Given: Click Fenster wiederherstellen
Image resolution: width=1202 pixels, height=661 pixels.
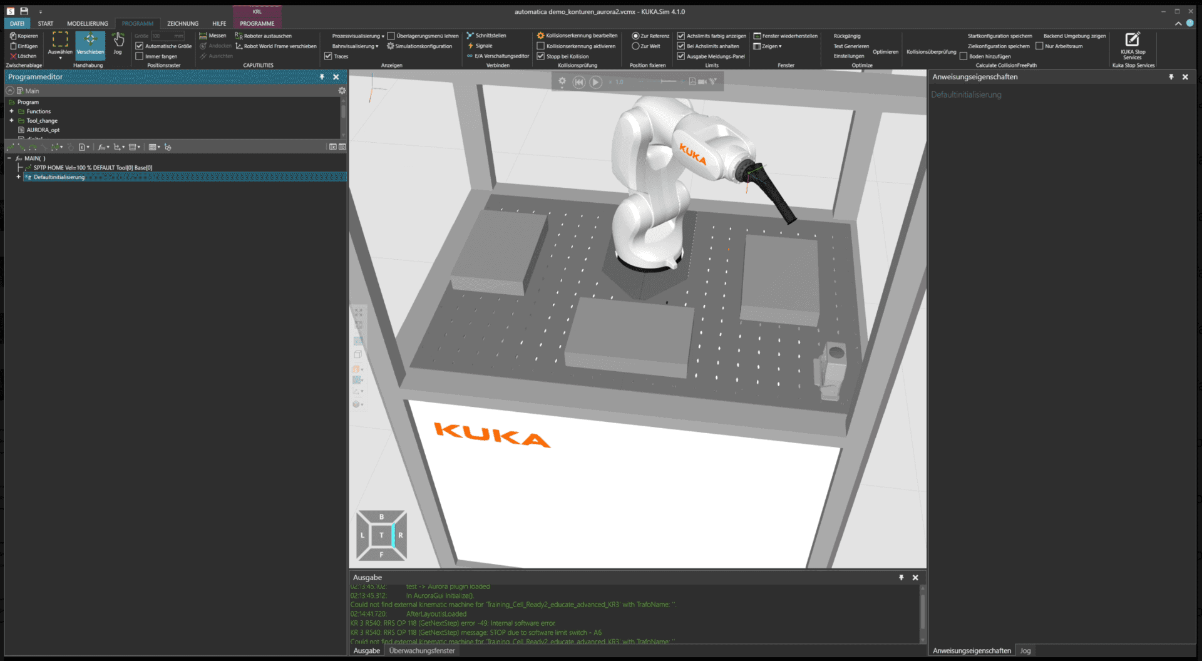Looking at the screenshot, I should pyautogui.click(x=786, y=36).
